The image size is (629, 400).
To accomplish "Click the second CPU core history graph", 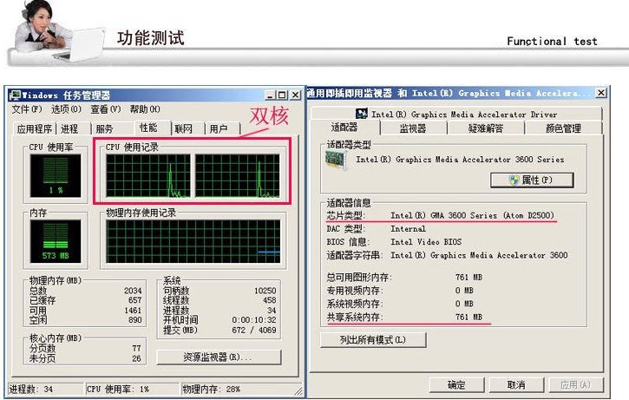I will (238, 175).
